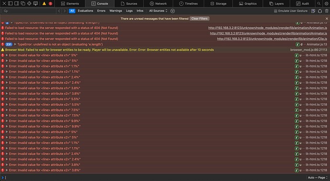The width and height of the screenshot is (330, 181).
Task: Detach inspector into separate window
Action: (23, 3)
